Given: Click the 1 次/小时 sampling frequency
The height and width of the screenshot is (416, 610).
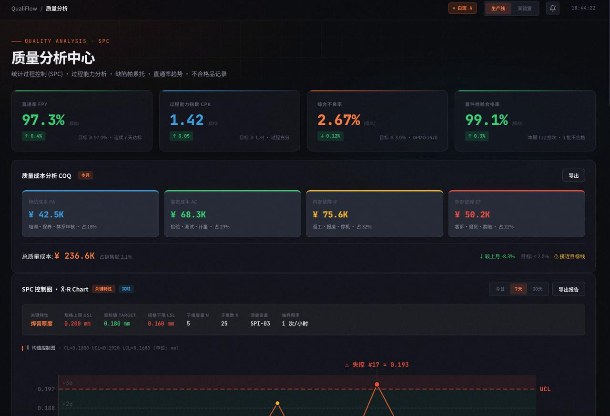Looking at the screenshot, I should coord(295,324).
